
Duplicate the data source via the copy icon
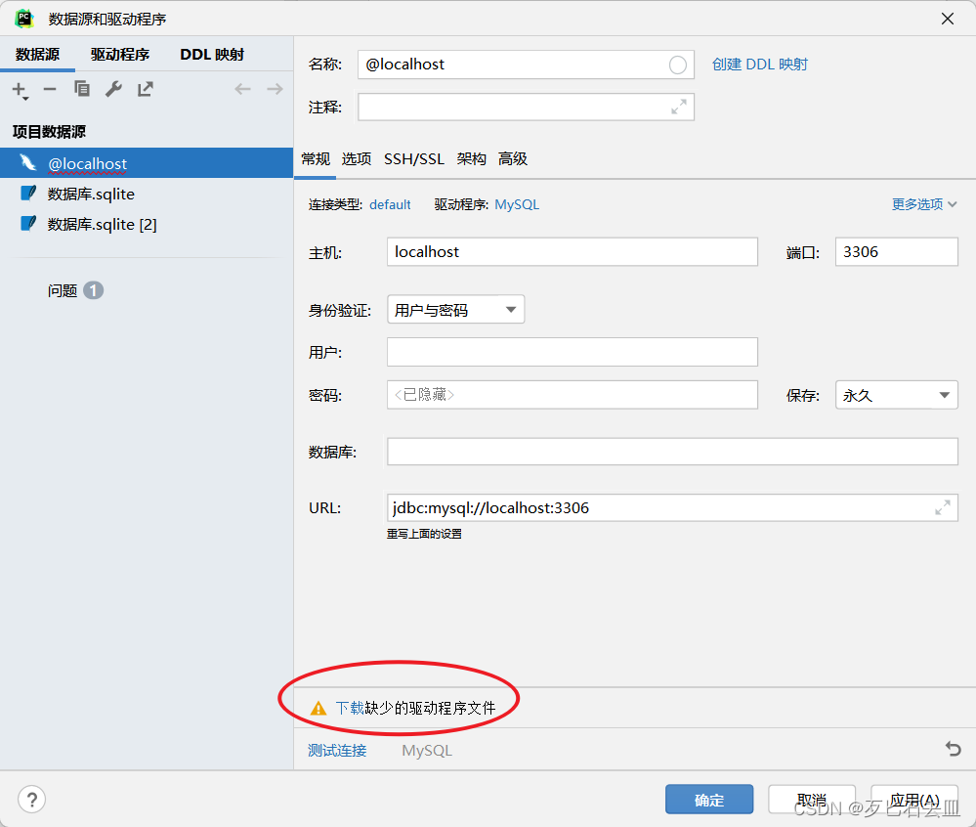(82, 89)
